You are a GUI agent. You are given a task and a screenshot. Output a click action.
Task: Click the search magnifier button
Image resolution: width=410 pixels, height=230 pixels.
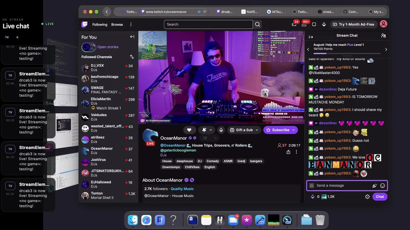[x=258, y=24]
